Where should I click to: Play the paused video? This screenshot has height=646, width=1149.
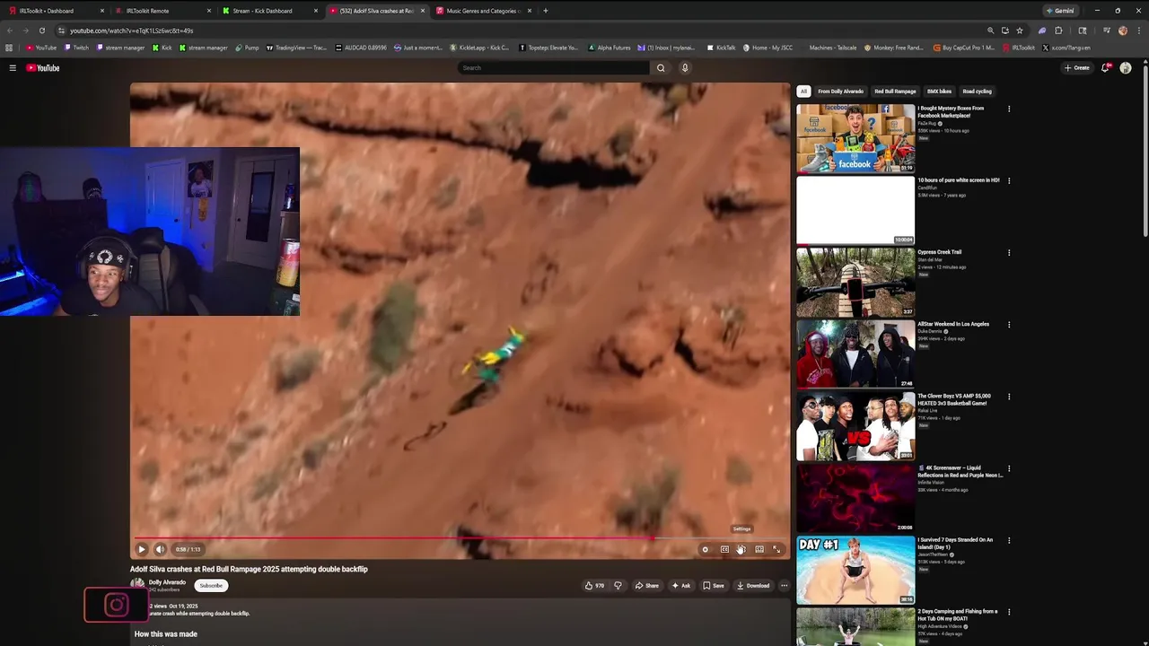(x=141, y=549)
